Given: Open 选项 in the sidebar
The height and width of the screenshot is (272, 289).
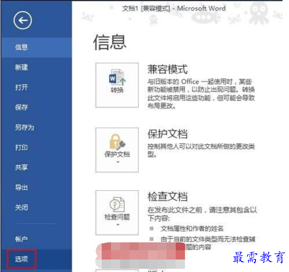Looking at the screenshot, I should pos(37,259).
